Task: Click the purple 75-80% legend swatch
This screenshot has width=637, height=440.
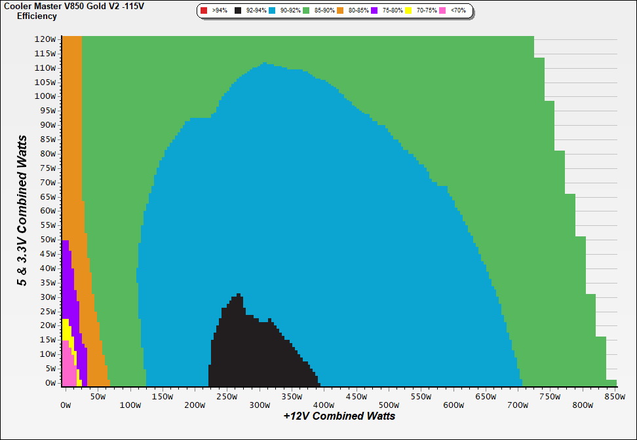Action: click(374, 11)
